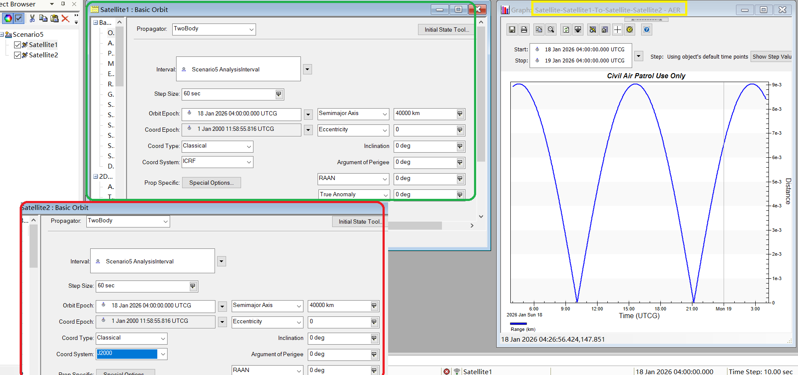Screen dimensions: 798x375
Task: Zoom out the graph with the magnifier icon
Action: coord(551,30)
